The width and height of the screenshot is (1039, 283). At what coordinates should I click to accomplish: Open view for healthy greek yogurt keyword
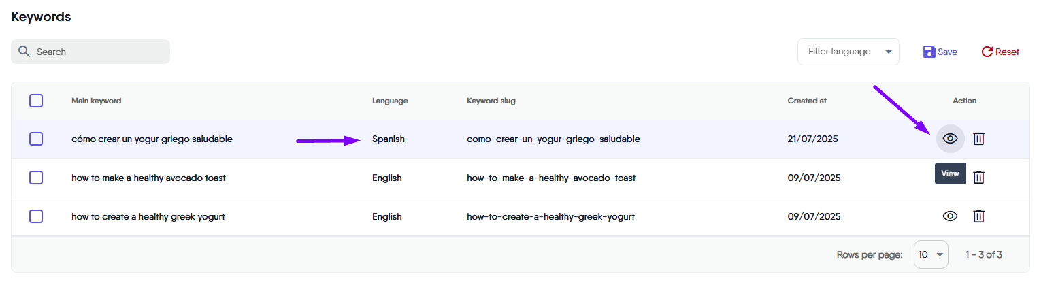[950, 216]
